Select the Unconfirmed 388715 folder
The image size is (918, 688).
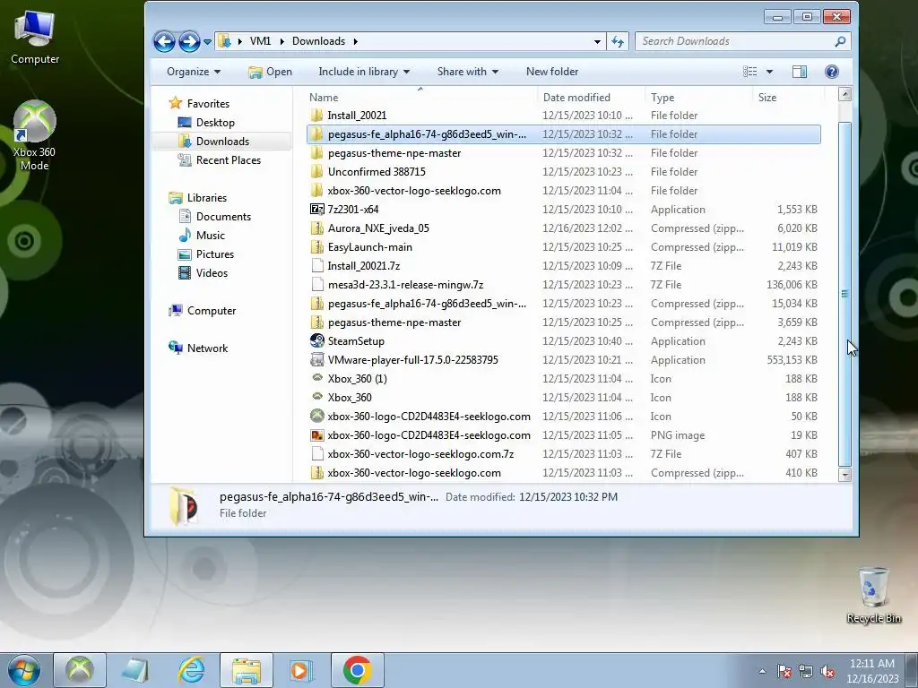[377, 172]
